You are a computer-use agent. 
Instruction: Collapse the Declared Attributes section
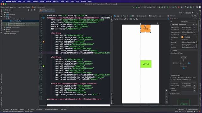[x=171, y=24]
